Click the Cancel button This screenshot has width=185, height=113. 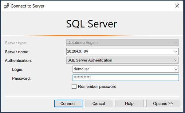coord(99,103)
